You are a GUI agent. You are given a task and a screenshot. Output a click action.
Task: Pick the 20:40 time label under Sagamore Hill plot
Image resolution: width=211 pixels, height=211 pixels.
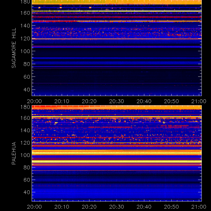click(144, 101)
